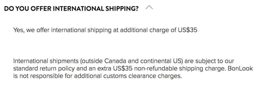Click 'are subject to our' phrase
This screenshot has width=260, height=96.
pyautogui.click(x=209, y=61)
